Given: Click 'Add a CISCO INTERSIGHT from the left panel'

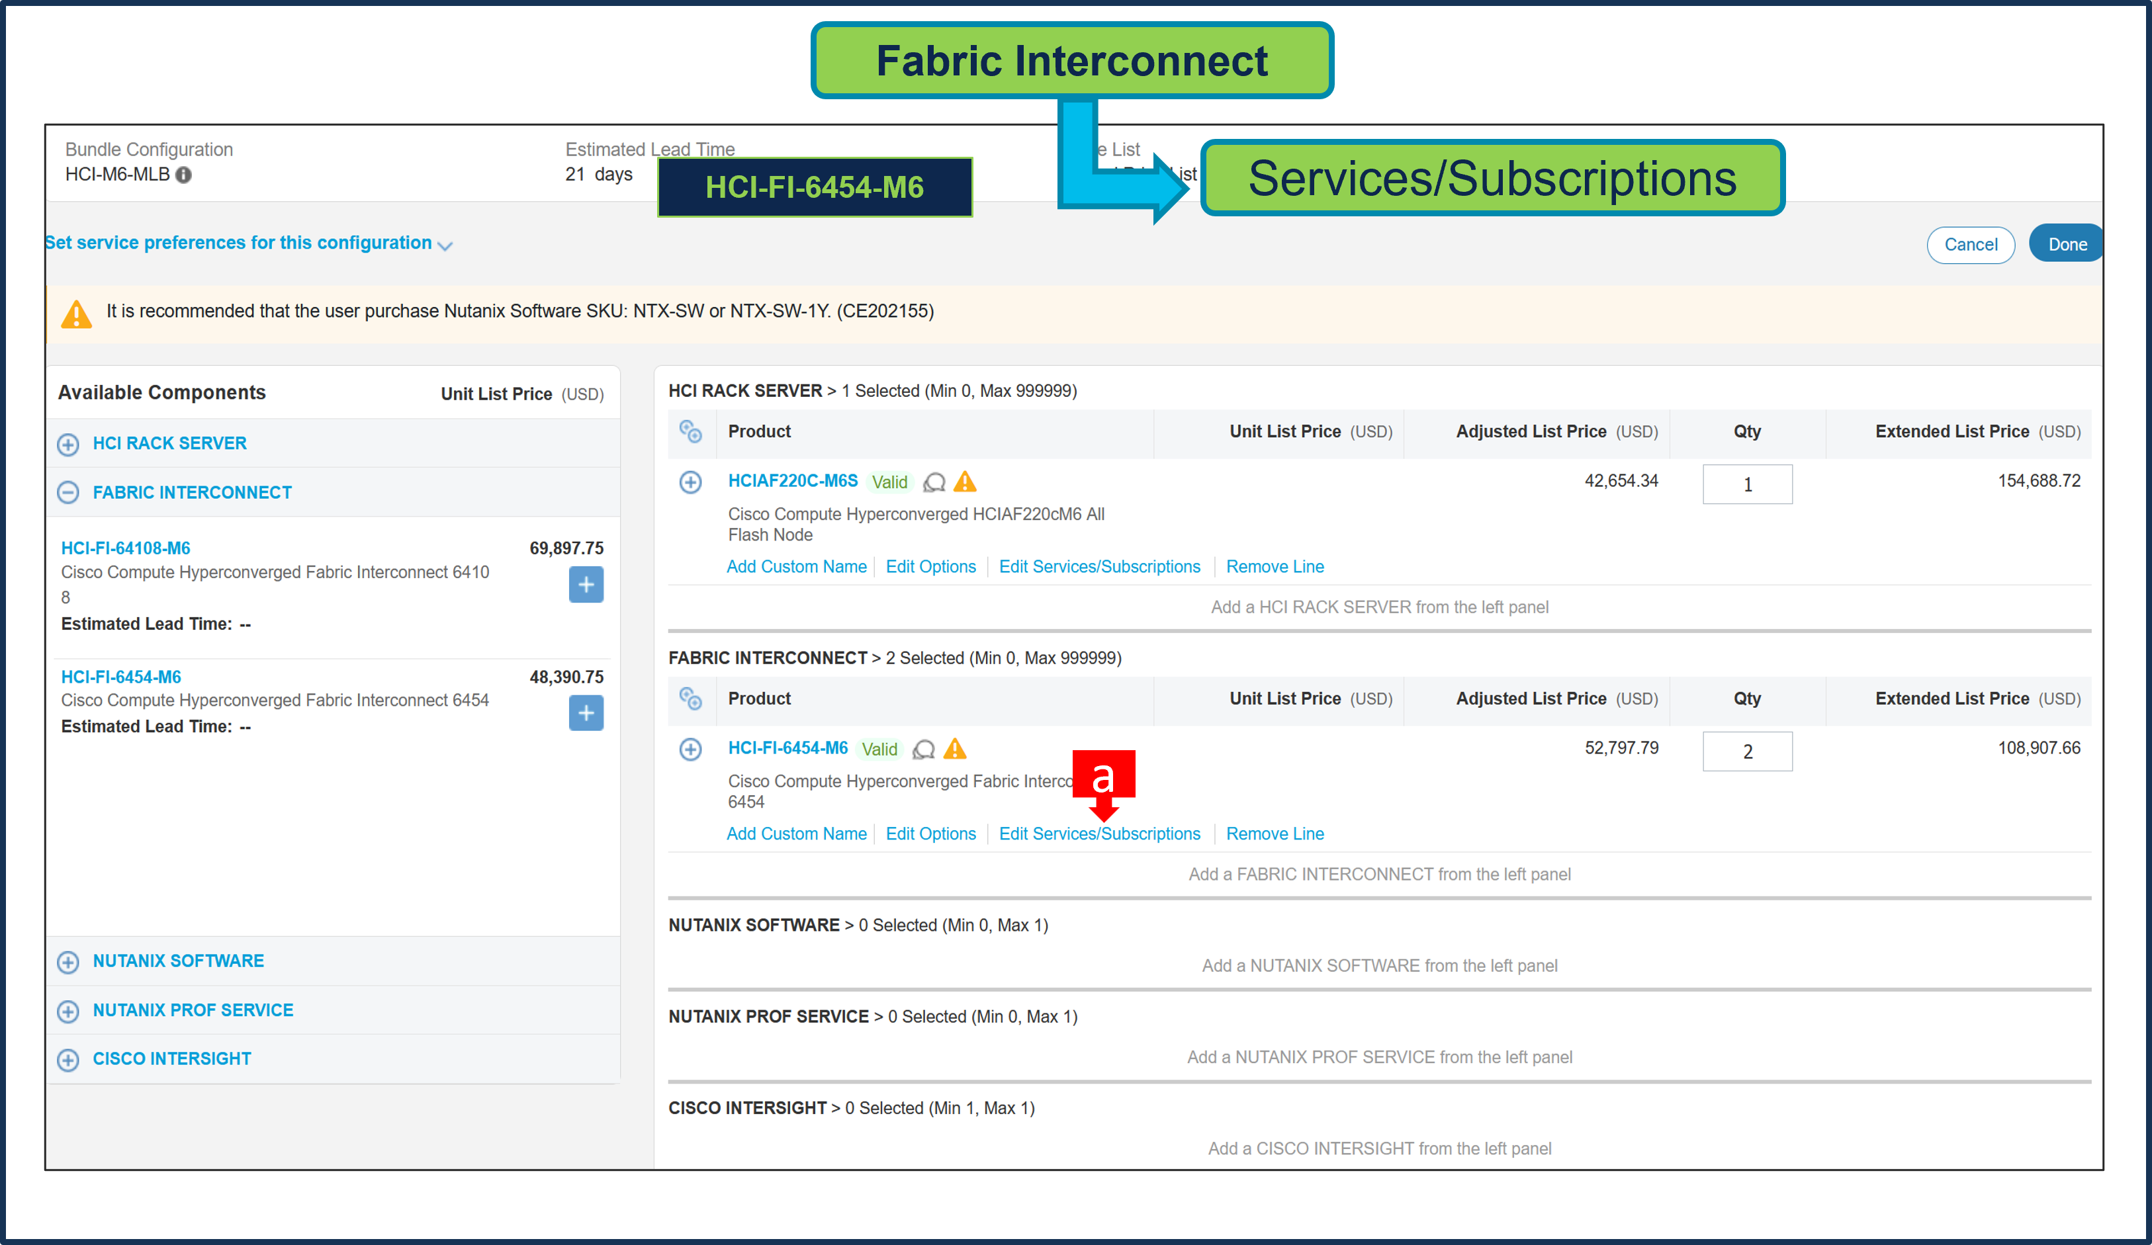Looking at the screenshot, I should coord(1379,1148).
